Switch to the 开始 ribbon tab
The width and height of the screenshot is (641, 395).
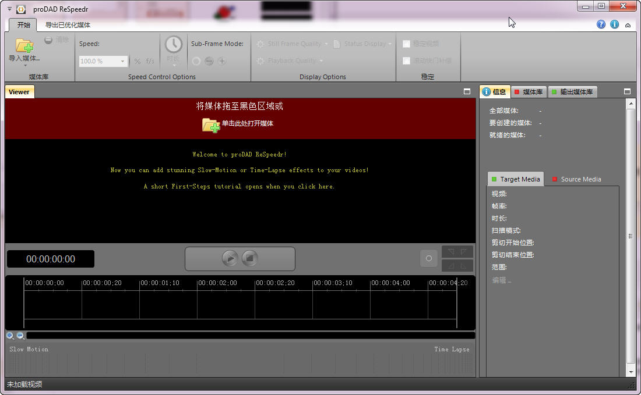pos(23,25)
